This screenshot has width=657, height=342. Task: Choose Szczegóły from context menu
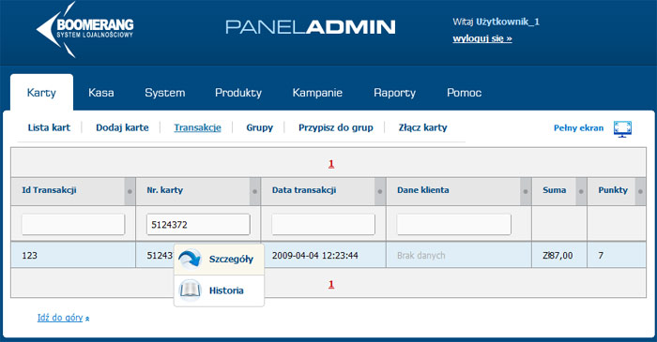click(219, 260)
